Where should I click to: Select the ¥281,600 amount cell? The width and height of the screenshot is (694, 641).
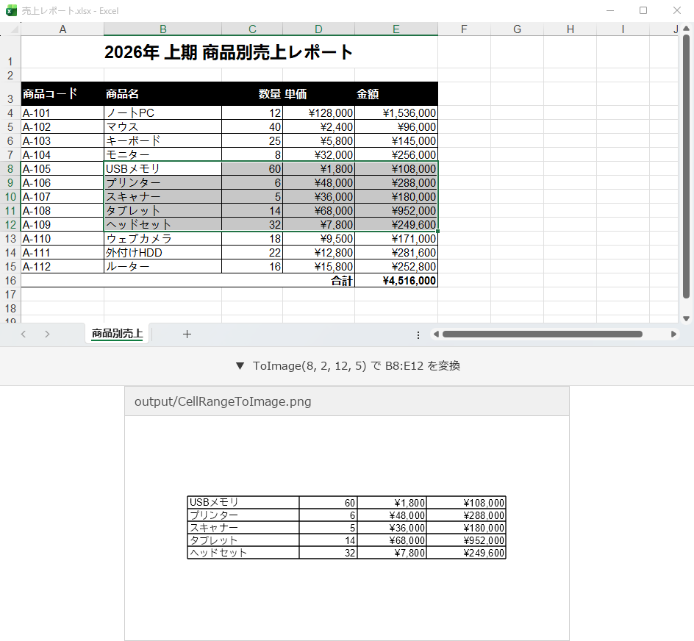click(396, 253)
